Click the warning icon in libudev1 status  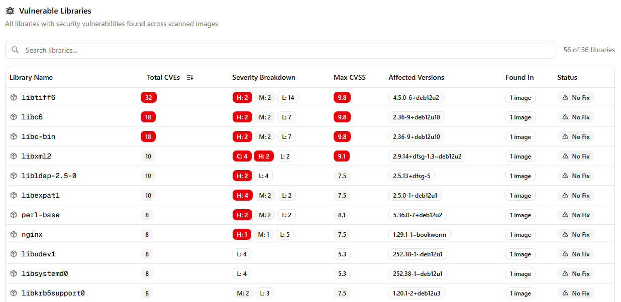click(x=565, y=254)
